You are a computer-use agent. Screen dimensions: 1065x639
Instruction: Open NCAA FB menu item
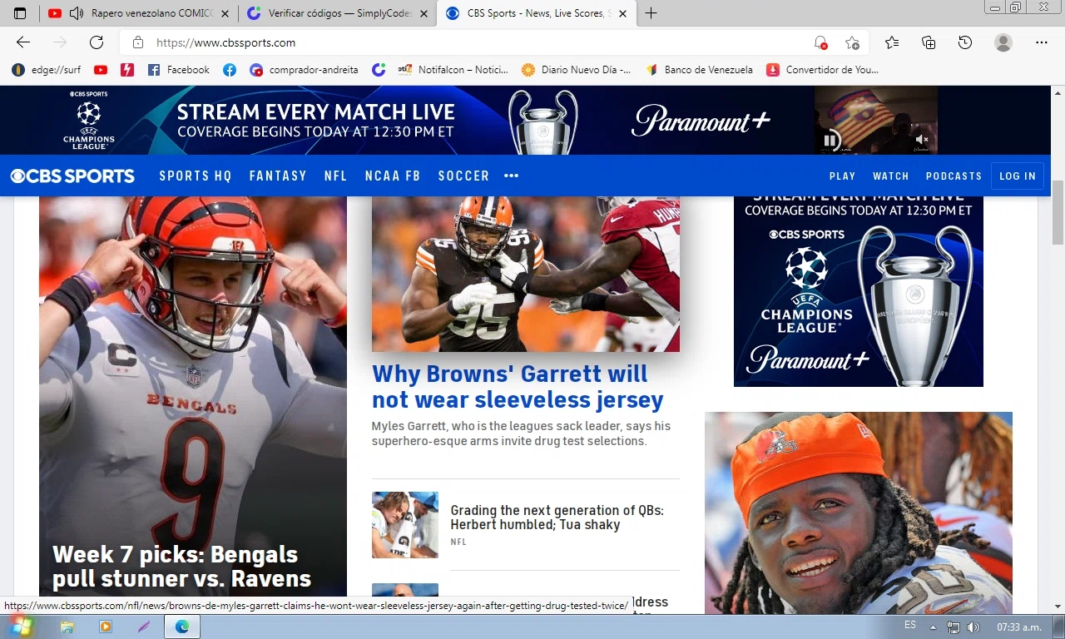(x=393, y=176)
